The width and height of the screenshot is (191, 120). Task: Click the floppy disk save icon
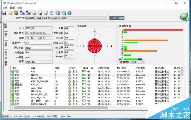point(4,13)
